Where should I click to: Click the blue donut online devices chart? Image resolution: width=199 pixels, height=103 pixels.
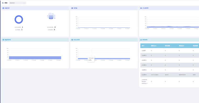(x=19, y=19)
